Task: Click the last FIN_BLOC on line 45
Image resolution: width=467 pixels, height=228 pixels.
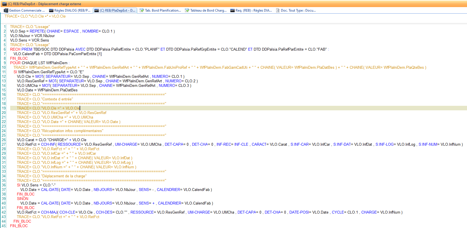Action: pos(19,226)
